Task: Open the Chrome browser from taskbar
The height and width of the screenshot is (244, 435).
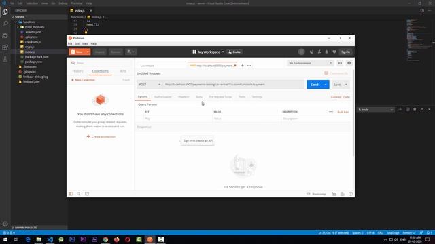Action: coord(105,239)
